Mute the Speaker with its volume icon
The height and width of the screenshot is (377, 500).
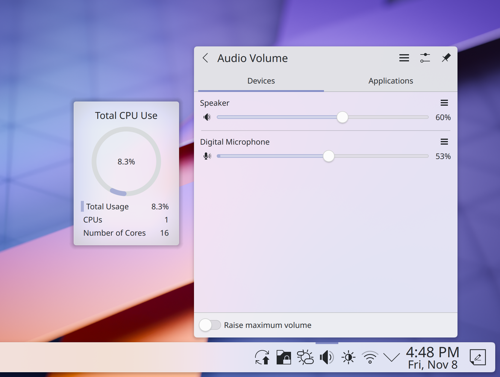point(207,117)
